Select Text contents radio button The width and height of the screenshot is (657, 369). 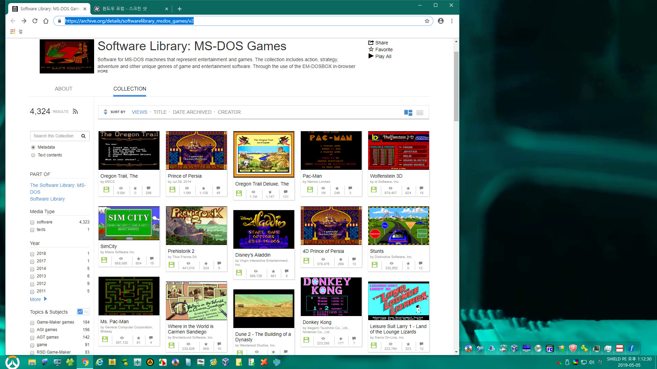tap(33, 155)
